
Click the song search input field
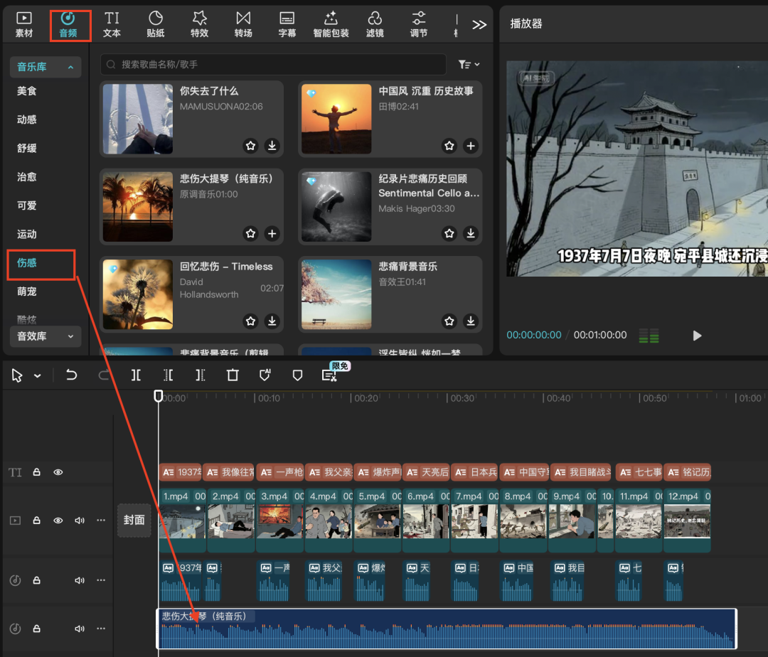click(x=274, y=65)
